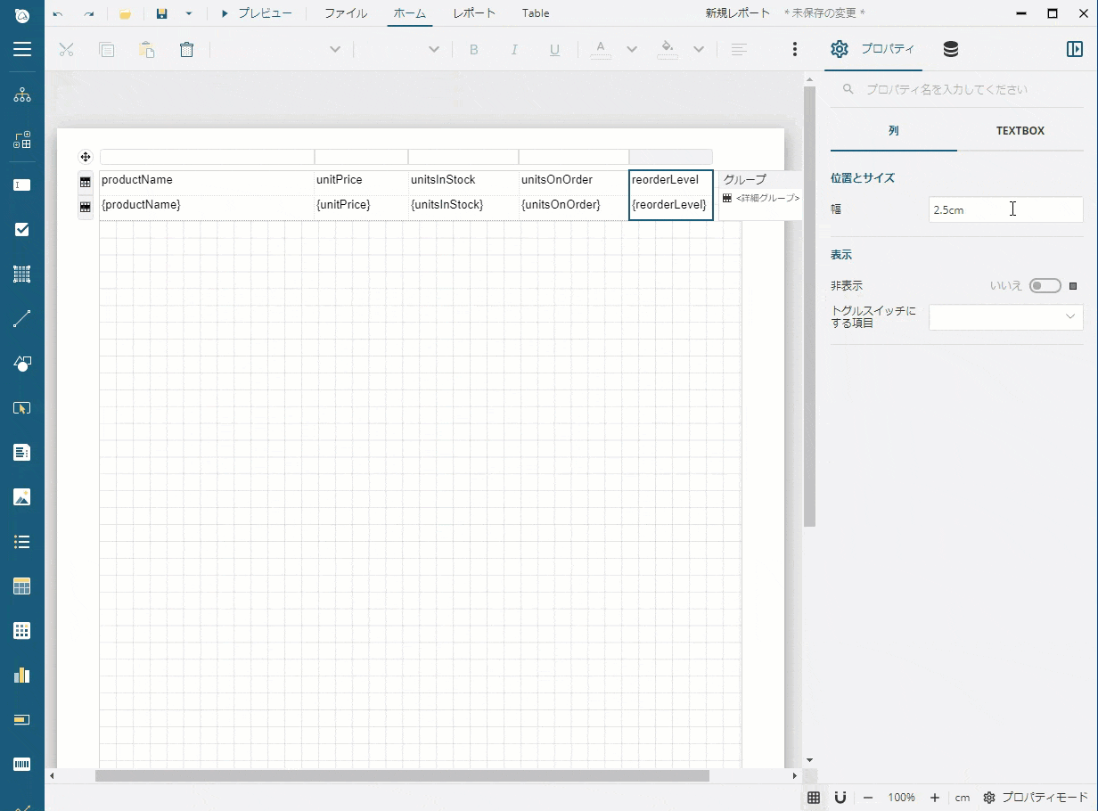The width and height of the screenshot is (1098, 811).
Task: Click the fill bucket background color
Action: pos(668,49)
